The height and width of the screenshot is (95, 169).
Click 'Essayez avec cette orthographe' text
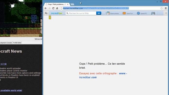pyautogui.click(x=98, y=73)
